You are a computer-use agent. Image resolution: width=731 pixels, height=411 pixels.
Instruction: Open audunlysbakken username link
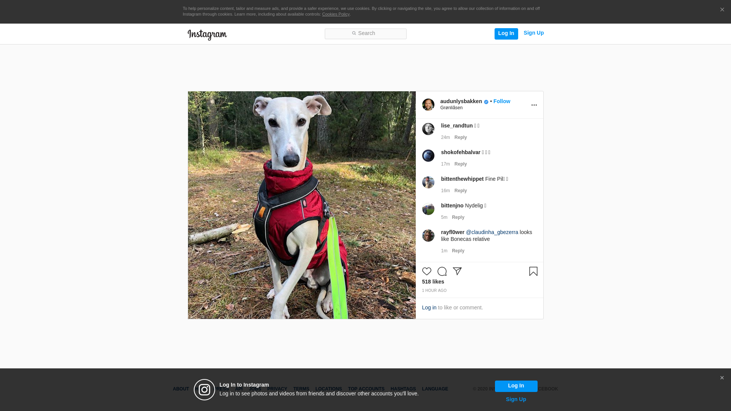click(461, 101)
